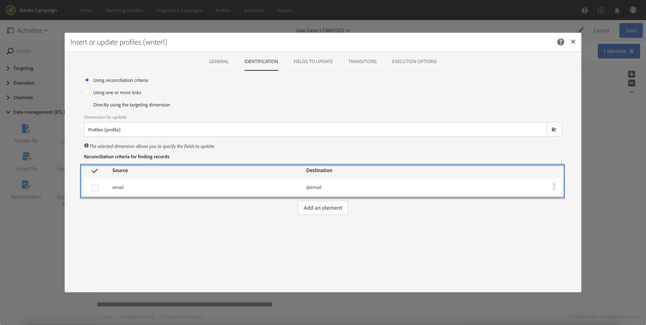This screenshot has height=325, width=646.
Task: Click the Save button
Action: (x=631, y=30)
